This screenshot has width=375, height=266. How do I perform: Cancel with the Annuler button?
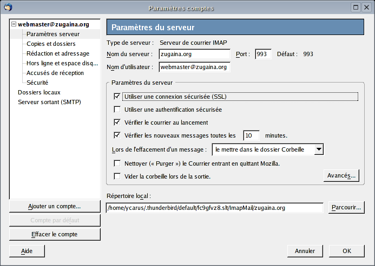(x=305, y=251)
